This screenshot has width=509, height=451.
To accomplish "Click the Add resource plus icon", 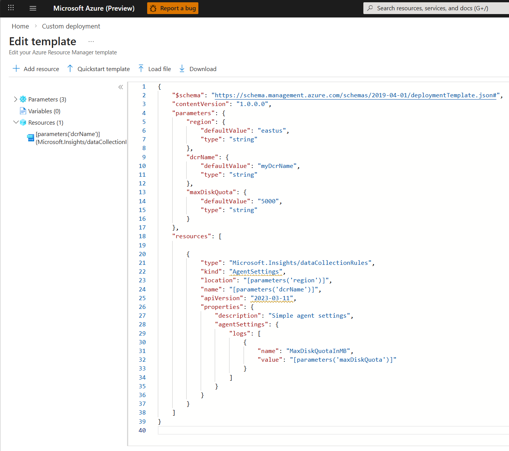I will pos(16,68).
